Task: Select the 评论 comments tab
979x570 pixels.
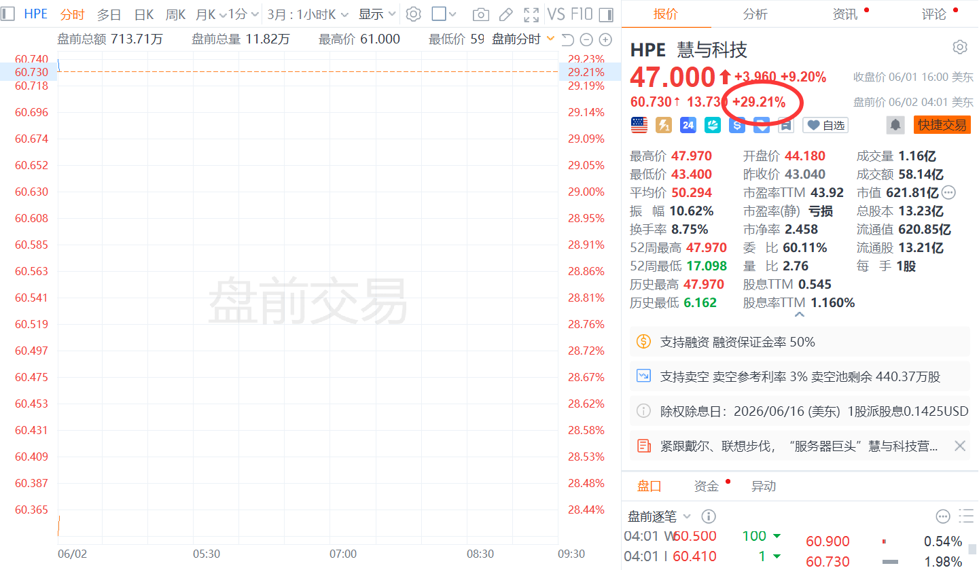Action: pyautogui.click(x=934, y=14)
